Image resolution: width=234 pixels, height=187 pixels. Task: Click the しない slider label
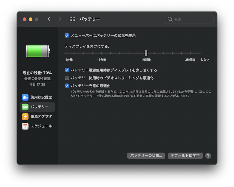[x=205, y=60]
